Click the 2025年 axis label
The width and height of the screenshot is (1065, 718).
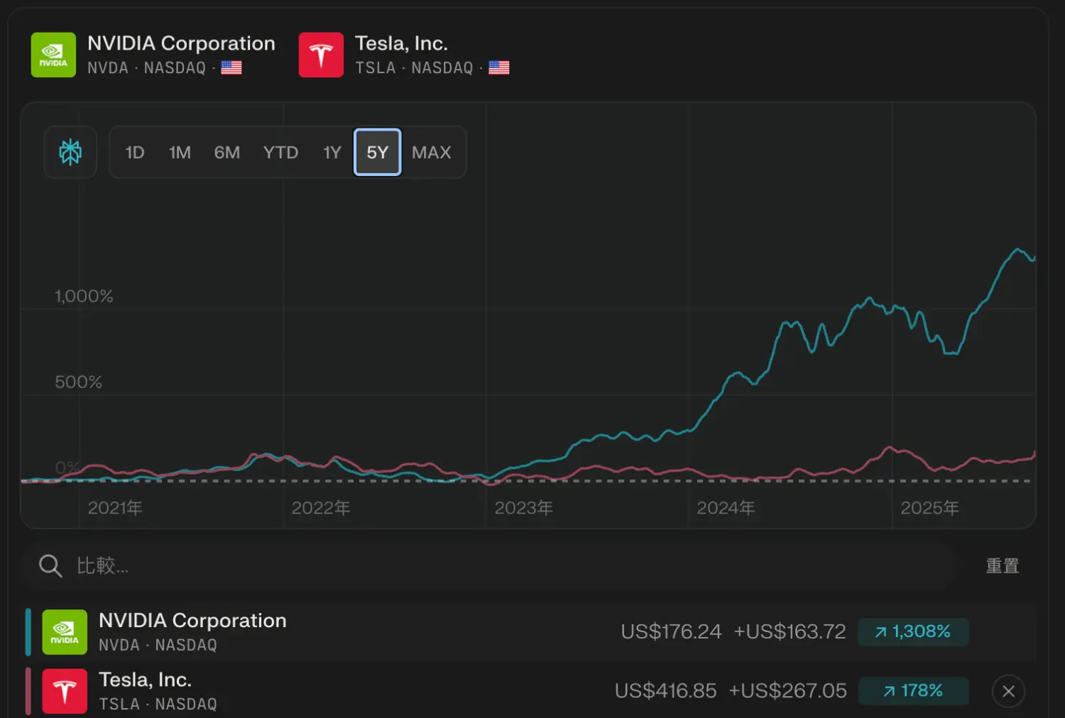[929, 508]
